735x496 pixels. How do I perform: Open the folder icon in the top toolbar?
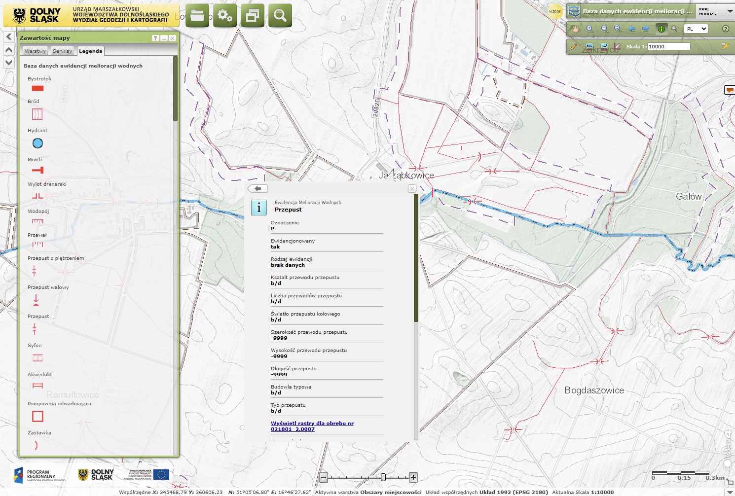click(x=197, y=16)
